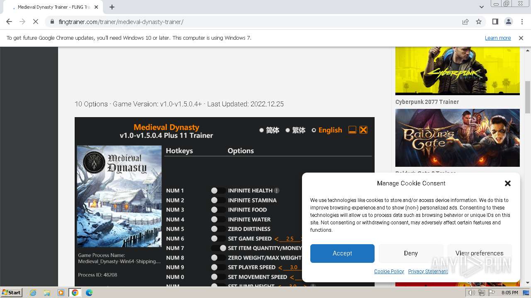Image resolution: width=531 pixels, height=298 pixels.
Task: Toggle the Infinite Health switch
Action: click(x=218, y=191)
